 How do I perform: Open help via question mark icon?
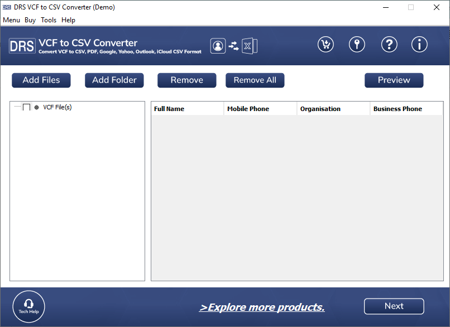pos(389,45)
